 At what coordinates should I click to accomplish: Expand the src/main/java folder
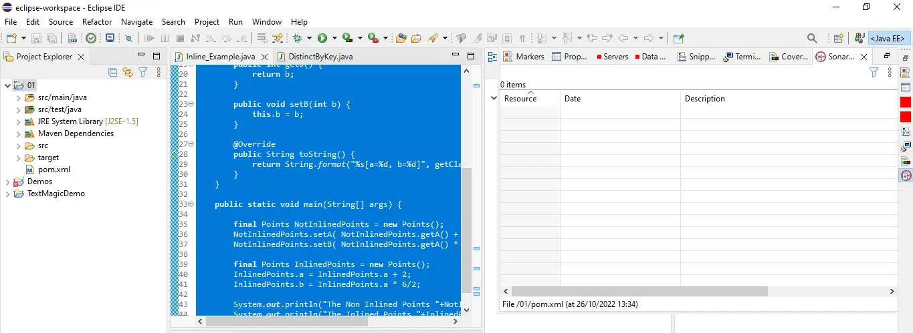click(18, 97)
